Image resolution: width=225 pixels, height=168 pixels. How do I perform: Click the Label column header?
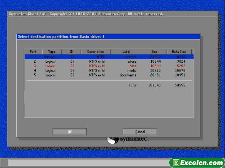coord(126,52)
